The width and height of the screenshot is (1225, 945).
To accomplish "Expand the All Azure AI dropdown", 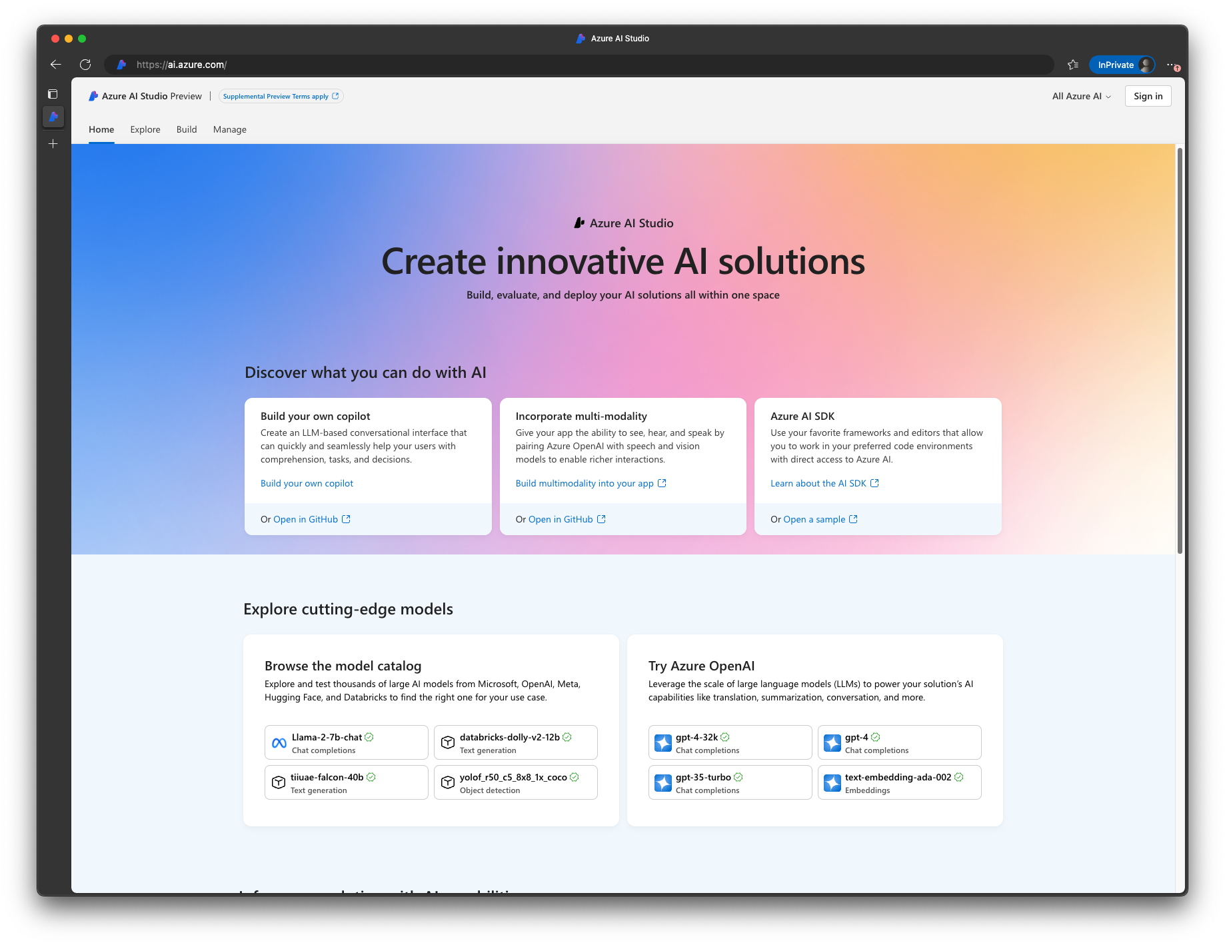I will tap(1081, 96).
